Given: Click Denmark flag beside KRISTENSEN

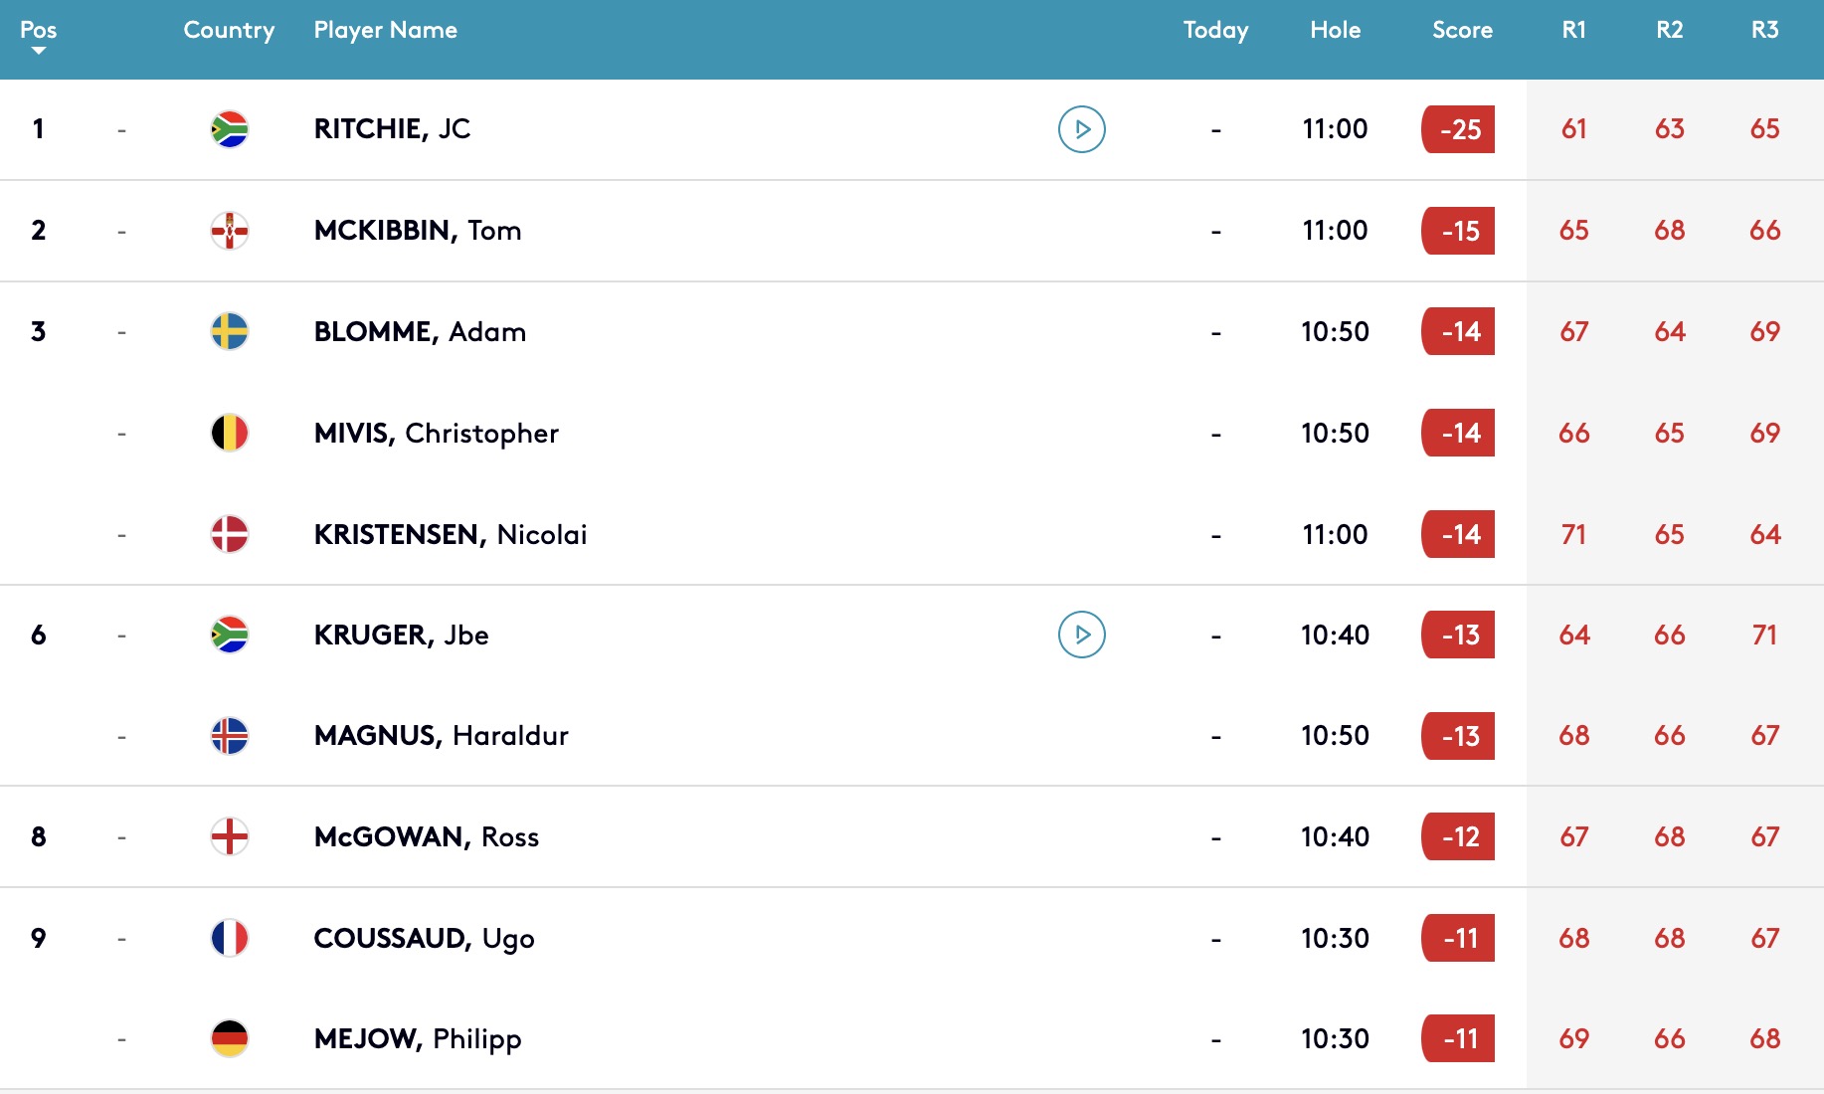Looking at the screenshot, I should (x=230, y=534).
